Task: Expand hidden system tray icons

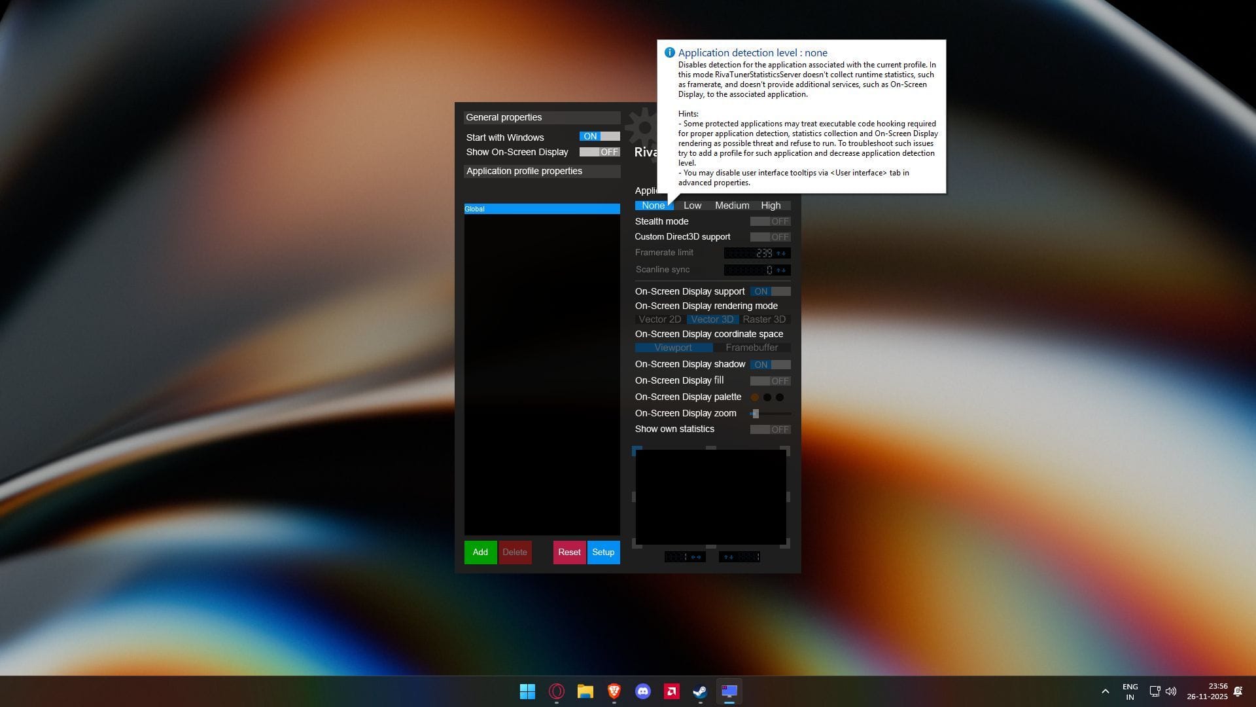Action: click(1105, 691)
